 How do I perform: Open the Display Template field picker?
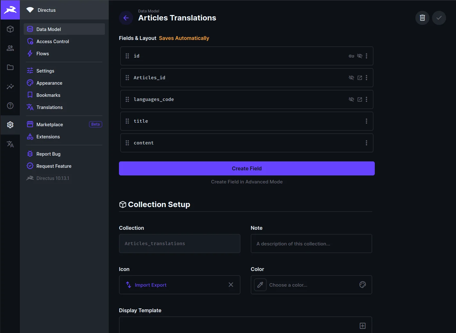[362, 326]
